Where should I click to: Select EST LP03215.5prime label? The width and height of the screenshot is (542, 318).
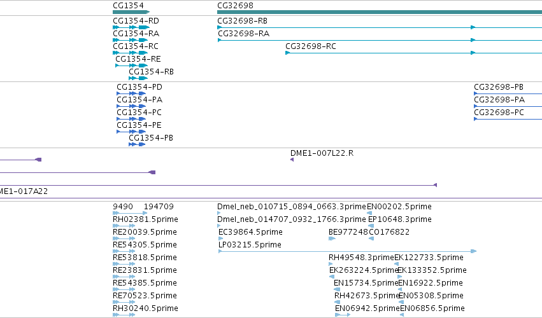(250, 245)
